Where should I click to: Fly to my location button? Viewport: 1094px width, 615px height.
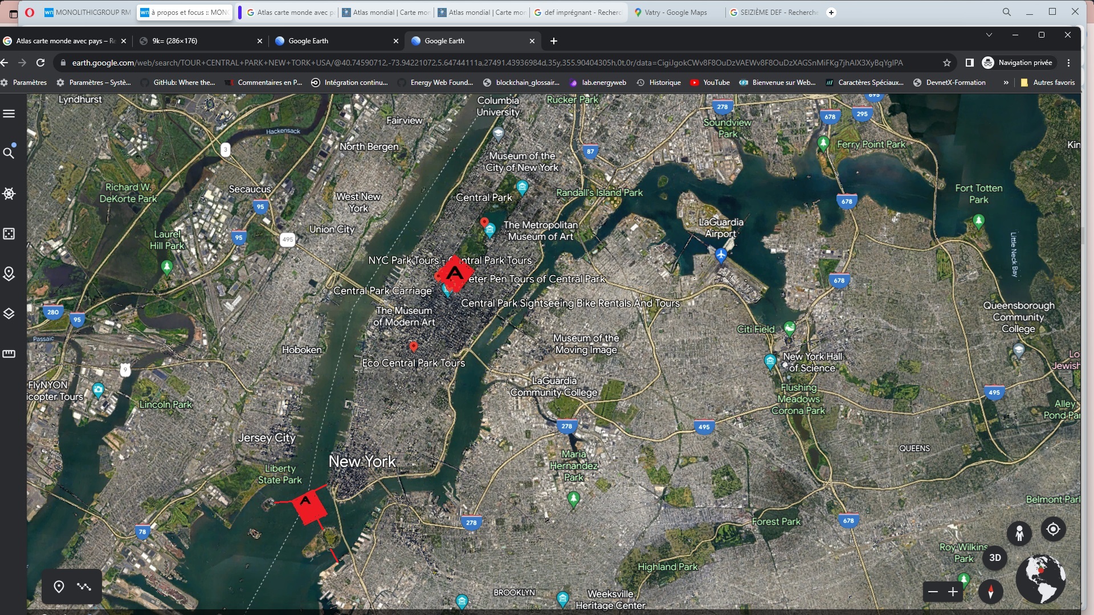click(x=1053, y=529)
